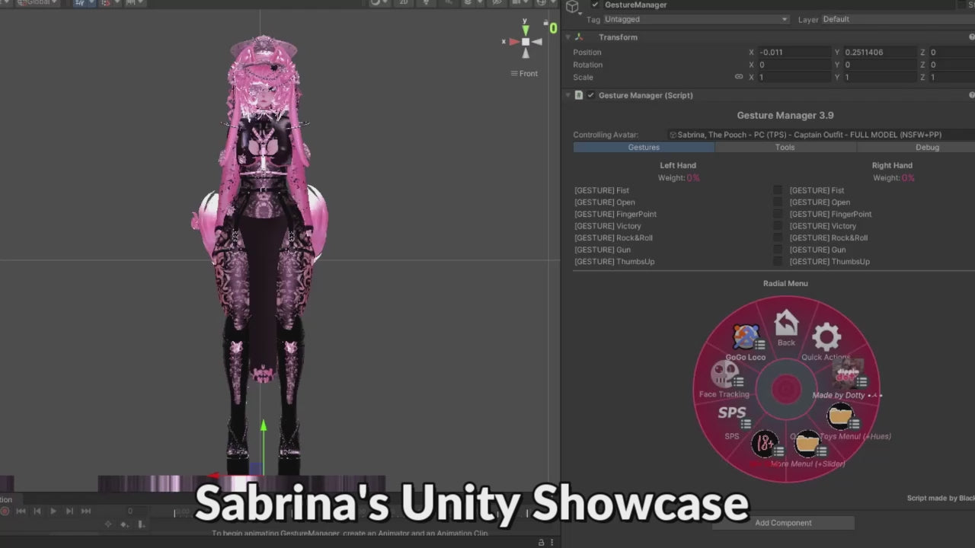Click the scale constrain proportions link icon

pos(738,77)
